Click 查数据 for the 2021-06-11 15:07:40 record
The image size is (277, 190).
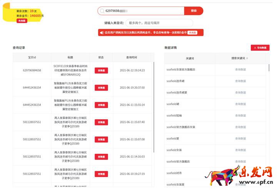tap(101, 122)
